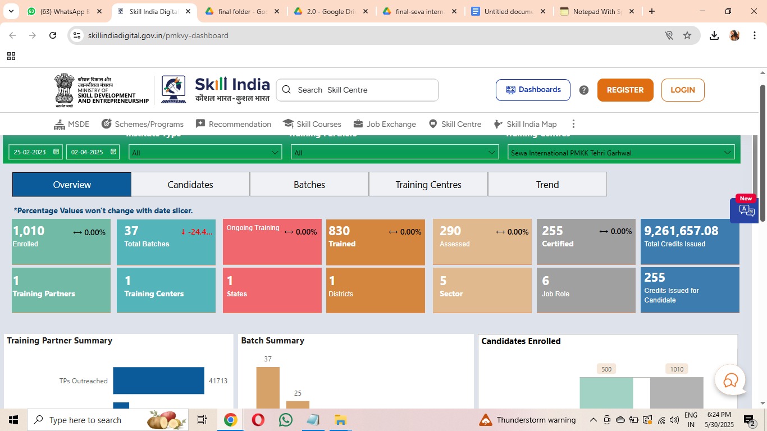Click the Dashboards button
This screenshot has width=767, height=431.
(533, 90)
